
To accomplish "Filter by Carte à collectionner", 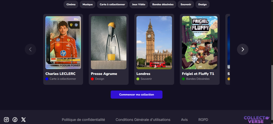I will click(112, 5).
